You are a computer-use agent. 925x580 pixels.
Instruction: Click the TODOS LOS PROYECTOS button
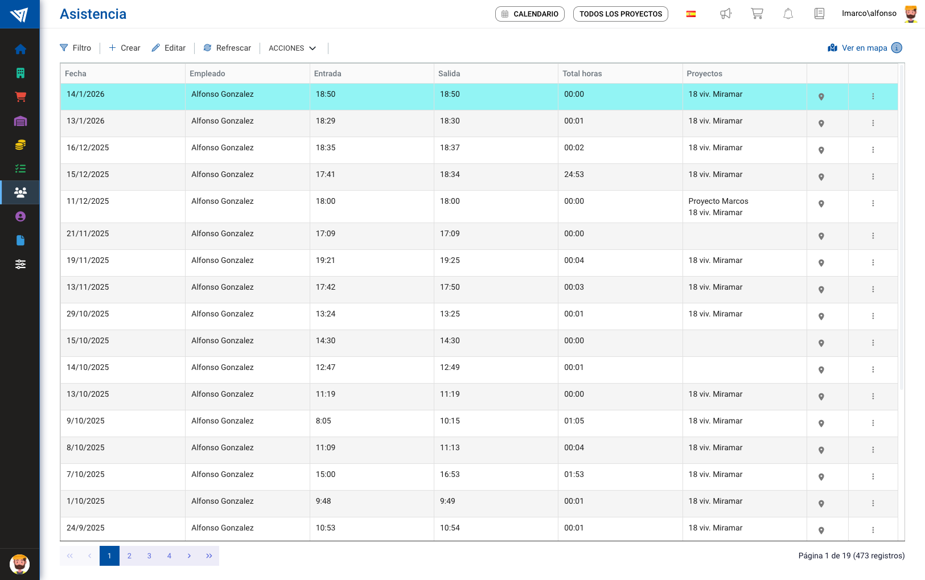620,14
